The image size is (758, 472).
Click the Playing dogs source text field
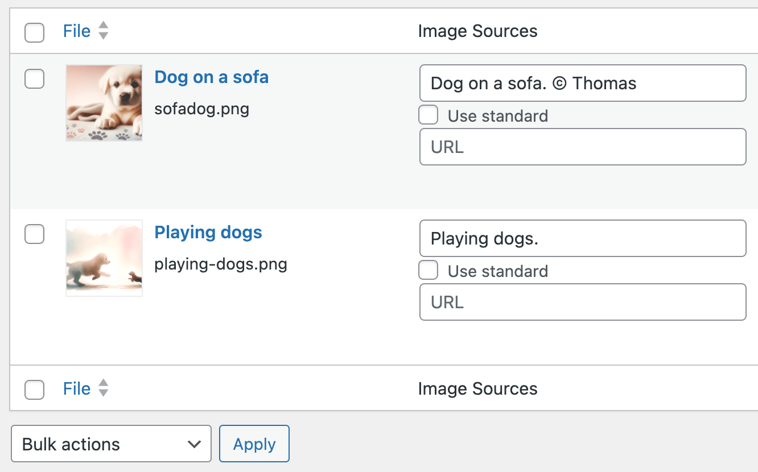582,239
